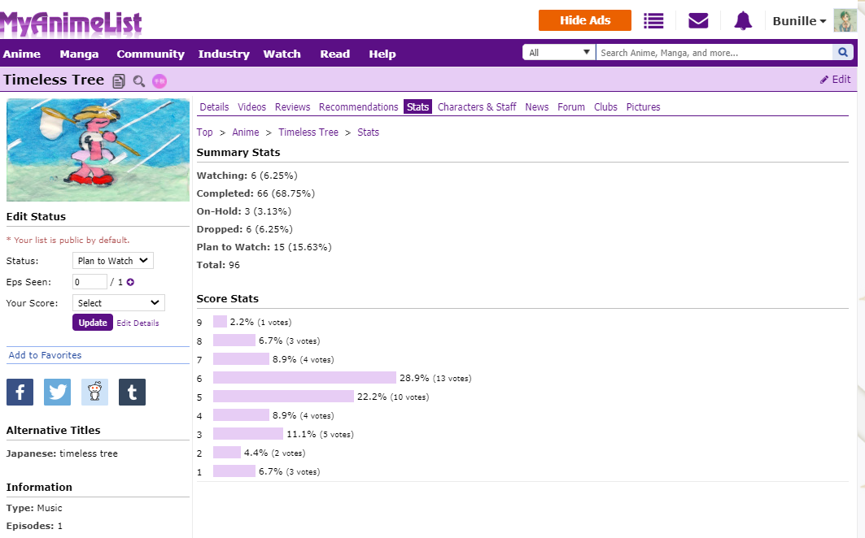
Task: Open the list menu icon in header
Action: (653, 20)
